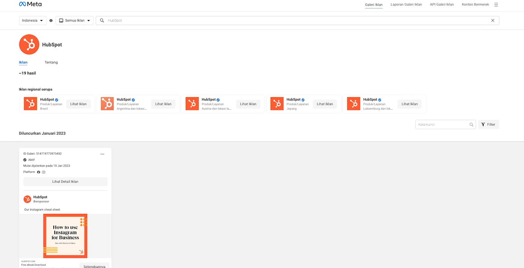Click verified badge on HubSpot Luksemburg
Image resolution: width=524 pixels, height=268 pixels.
pos(380,100)
